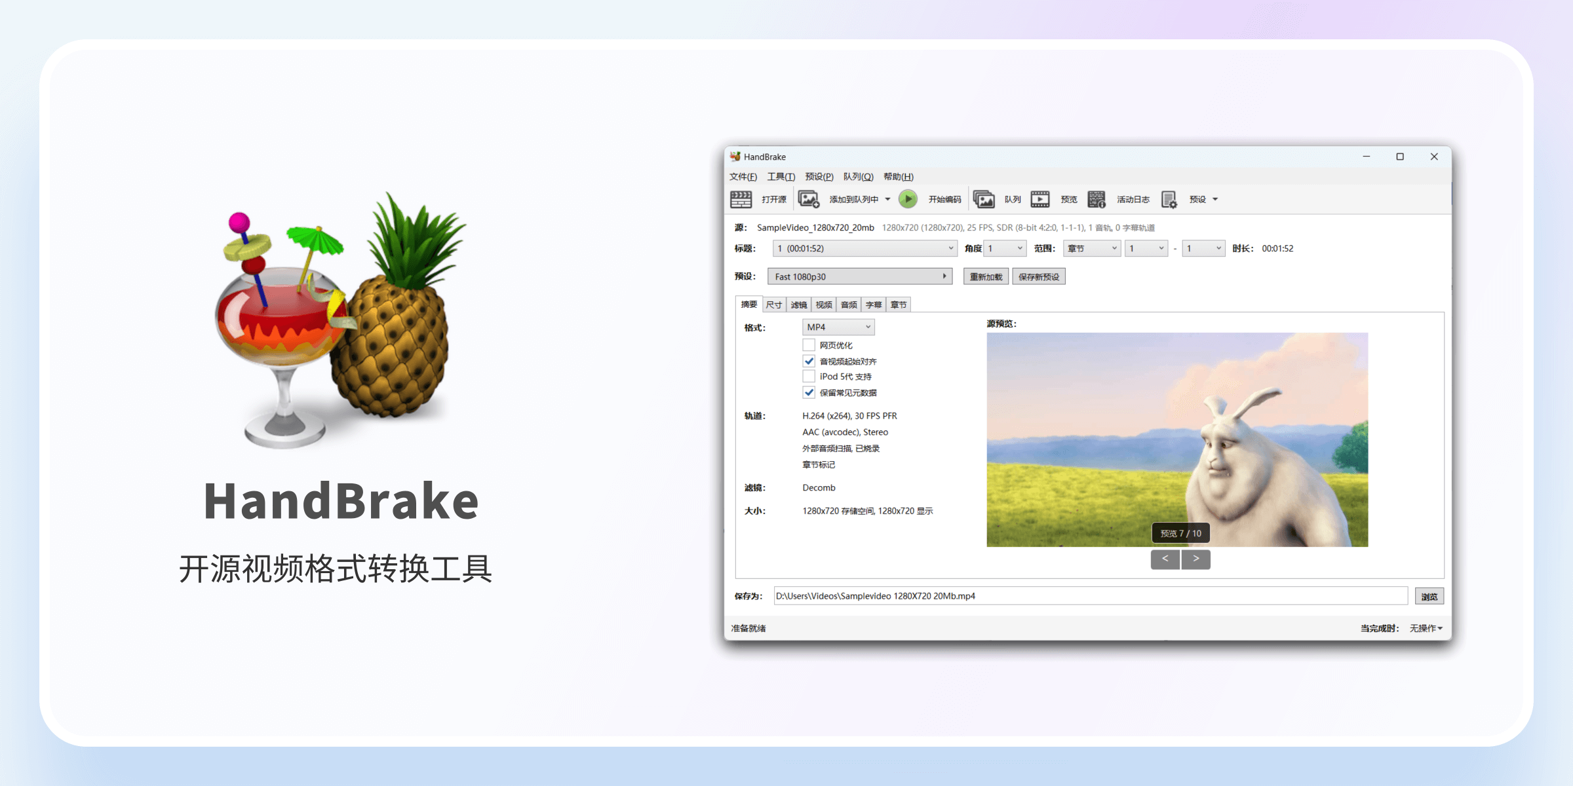Click the source name SampleVideo_1280x720_20mb

(815, 227)
